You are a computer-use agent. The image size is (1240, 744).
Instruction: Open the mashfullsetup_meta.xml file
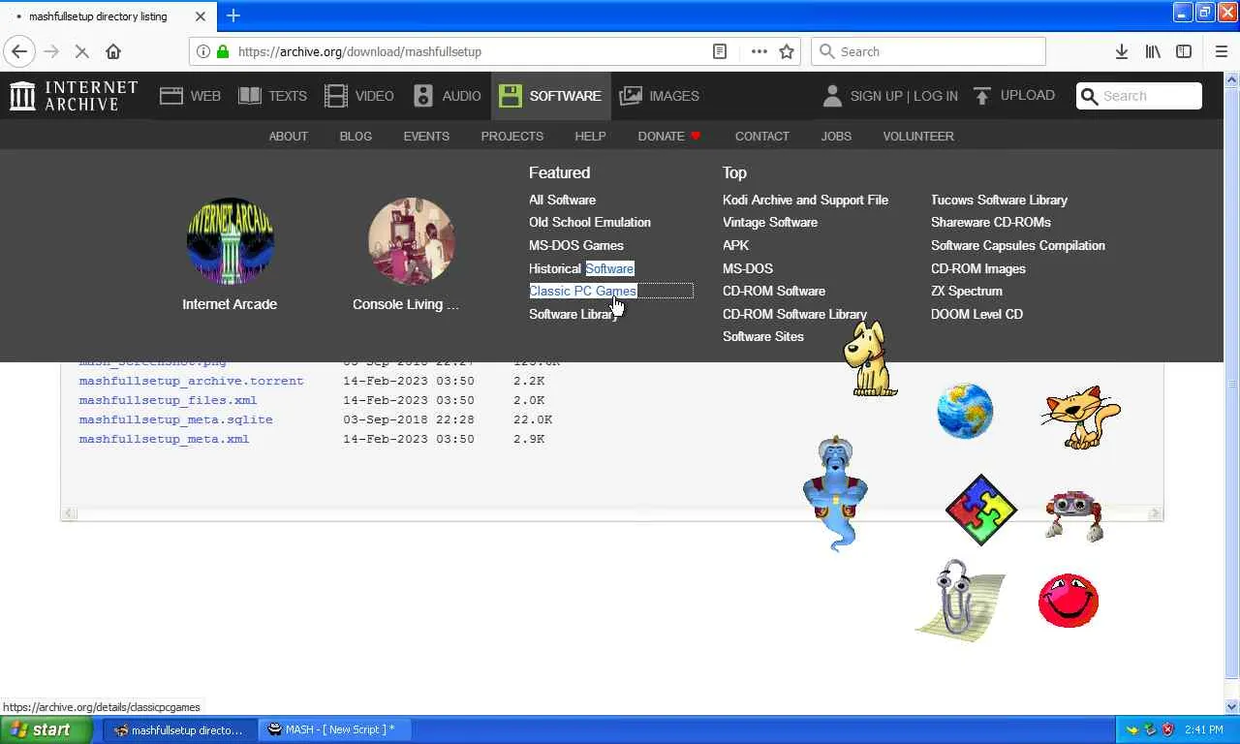point(165,439)
